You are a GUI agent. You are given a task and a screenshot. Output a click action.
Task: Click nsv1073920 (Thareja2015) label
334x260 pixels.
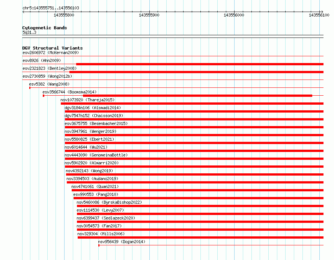pyautogui.click(x=87, y=100)
